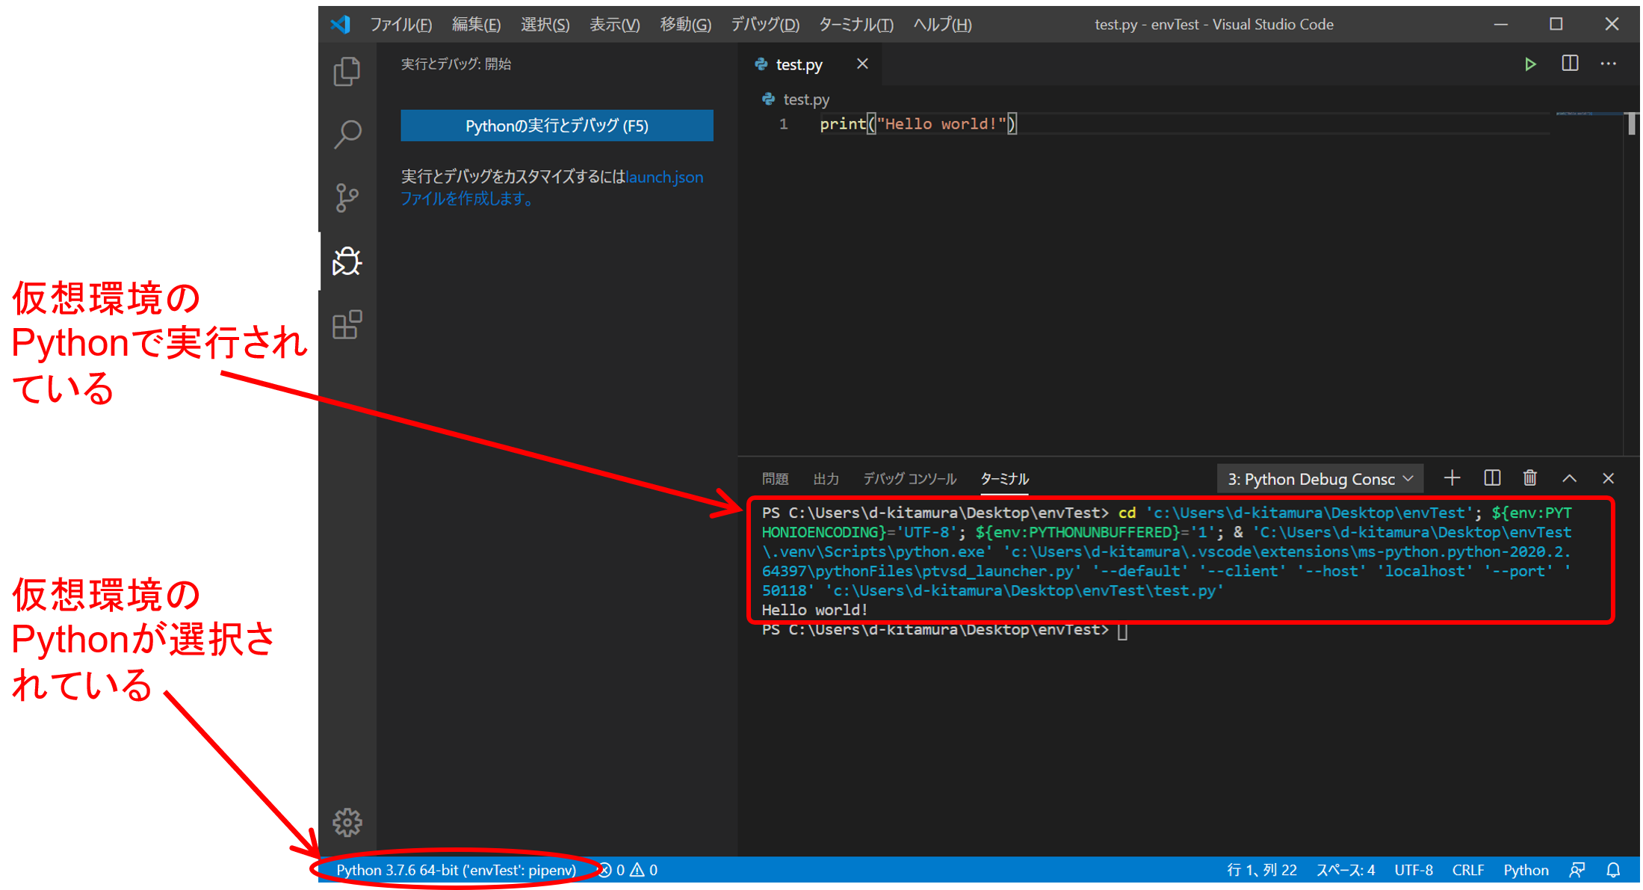
Task: Click Pythonの実行とデバッグ (F5) button
Action: (x=557, y=126)
